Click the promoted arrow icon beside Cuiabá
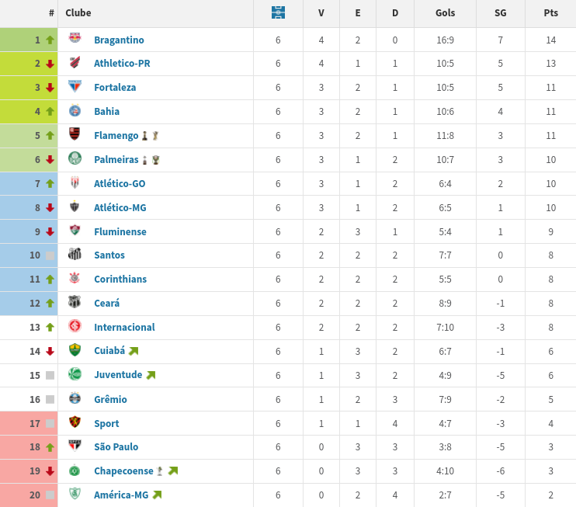 [134, 351]
